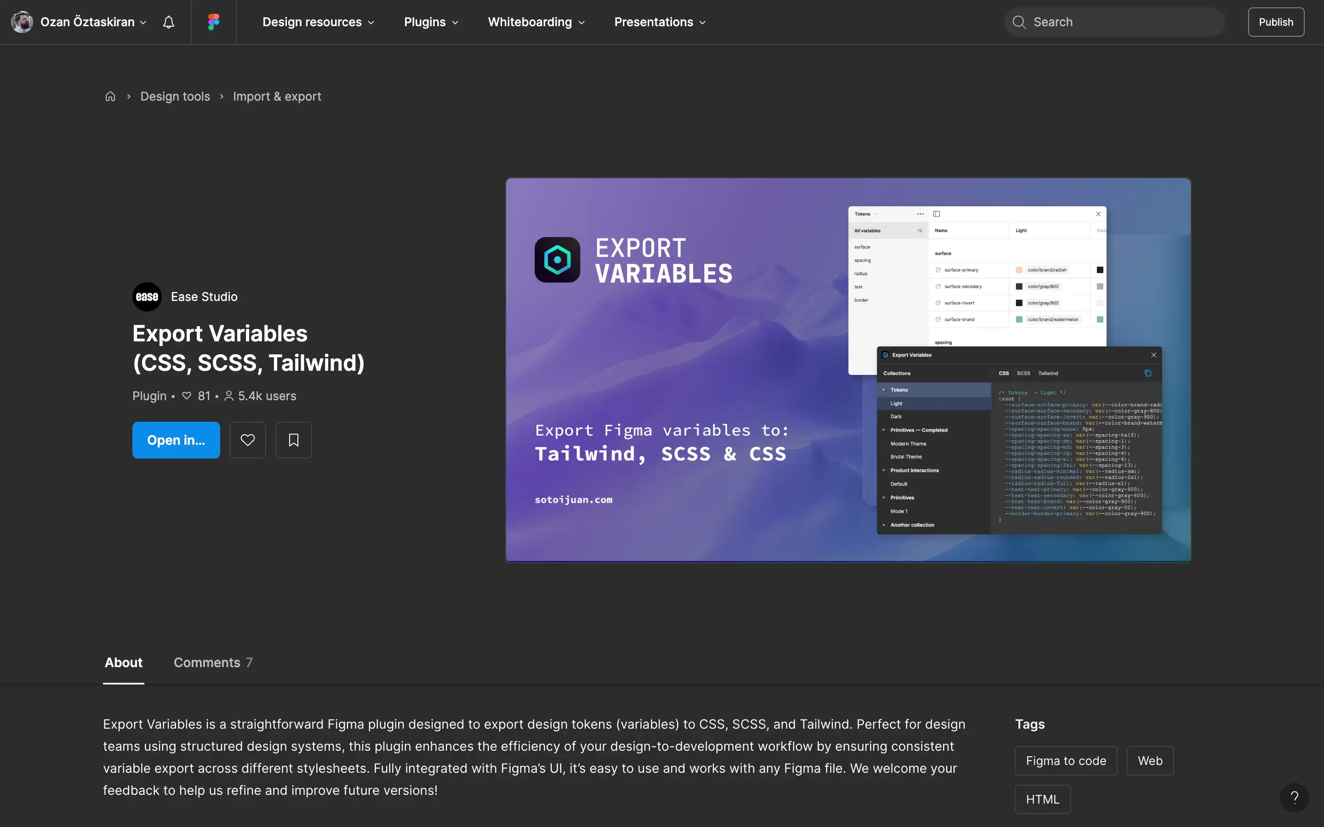Click the home breadcrumb icon
The image size is (1324, 827).
110,96
